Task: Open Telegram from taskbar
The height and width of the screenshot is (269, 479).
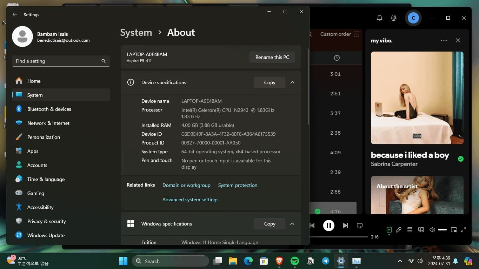Action: tap(326, 261)
